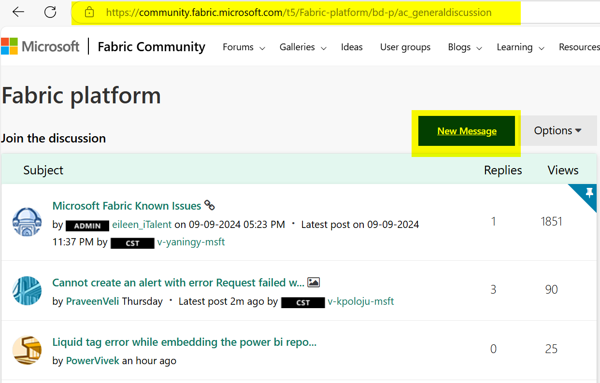The image size is (600, 383).
Task: View site info via the padlock icon
Action: tap(89, 13)
